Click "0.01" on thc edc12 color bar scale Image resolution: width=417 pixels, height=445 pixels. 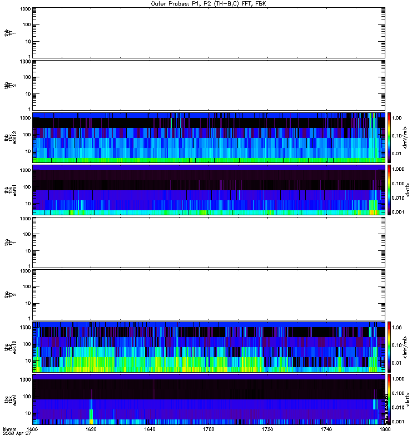pos(397,363)
